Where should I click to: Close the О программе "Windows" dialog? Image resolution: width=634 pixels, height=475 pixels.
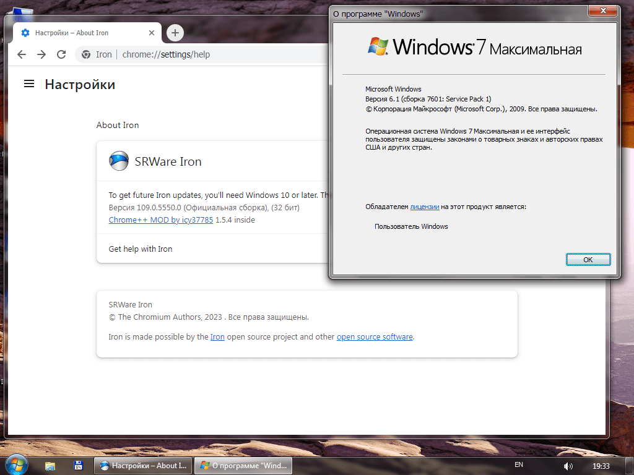[x=602, y=11]
